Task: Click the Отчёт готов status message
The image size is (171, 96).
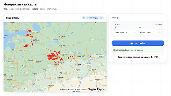Action: pyautogui.click(x=138, y=50)
